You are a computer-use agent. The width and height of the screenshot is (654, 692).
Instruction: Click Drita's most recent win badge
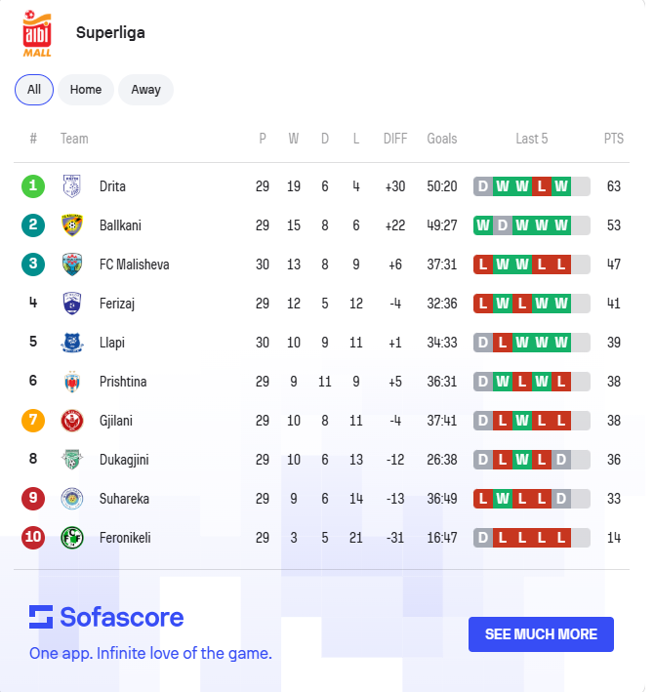(561, 186)
